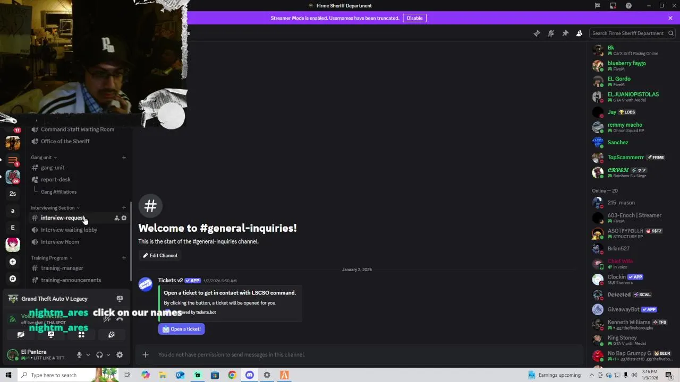This screenshot has width=680, height=382.
Task: Click Windows Start button
Action: tap(8, 375)
